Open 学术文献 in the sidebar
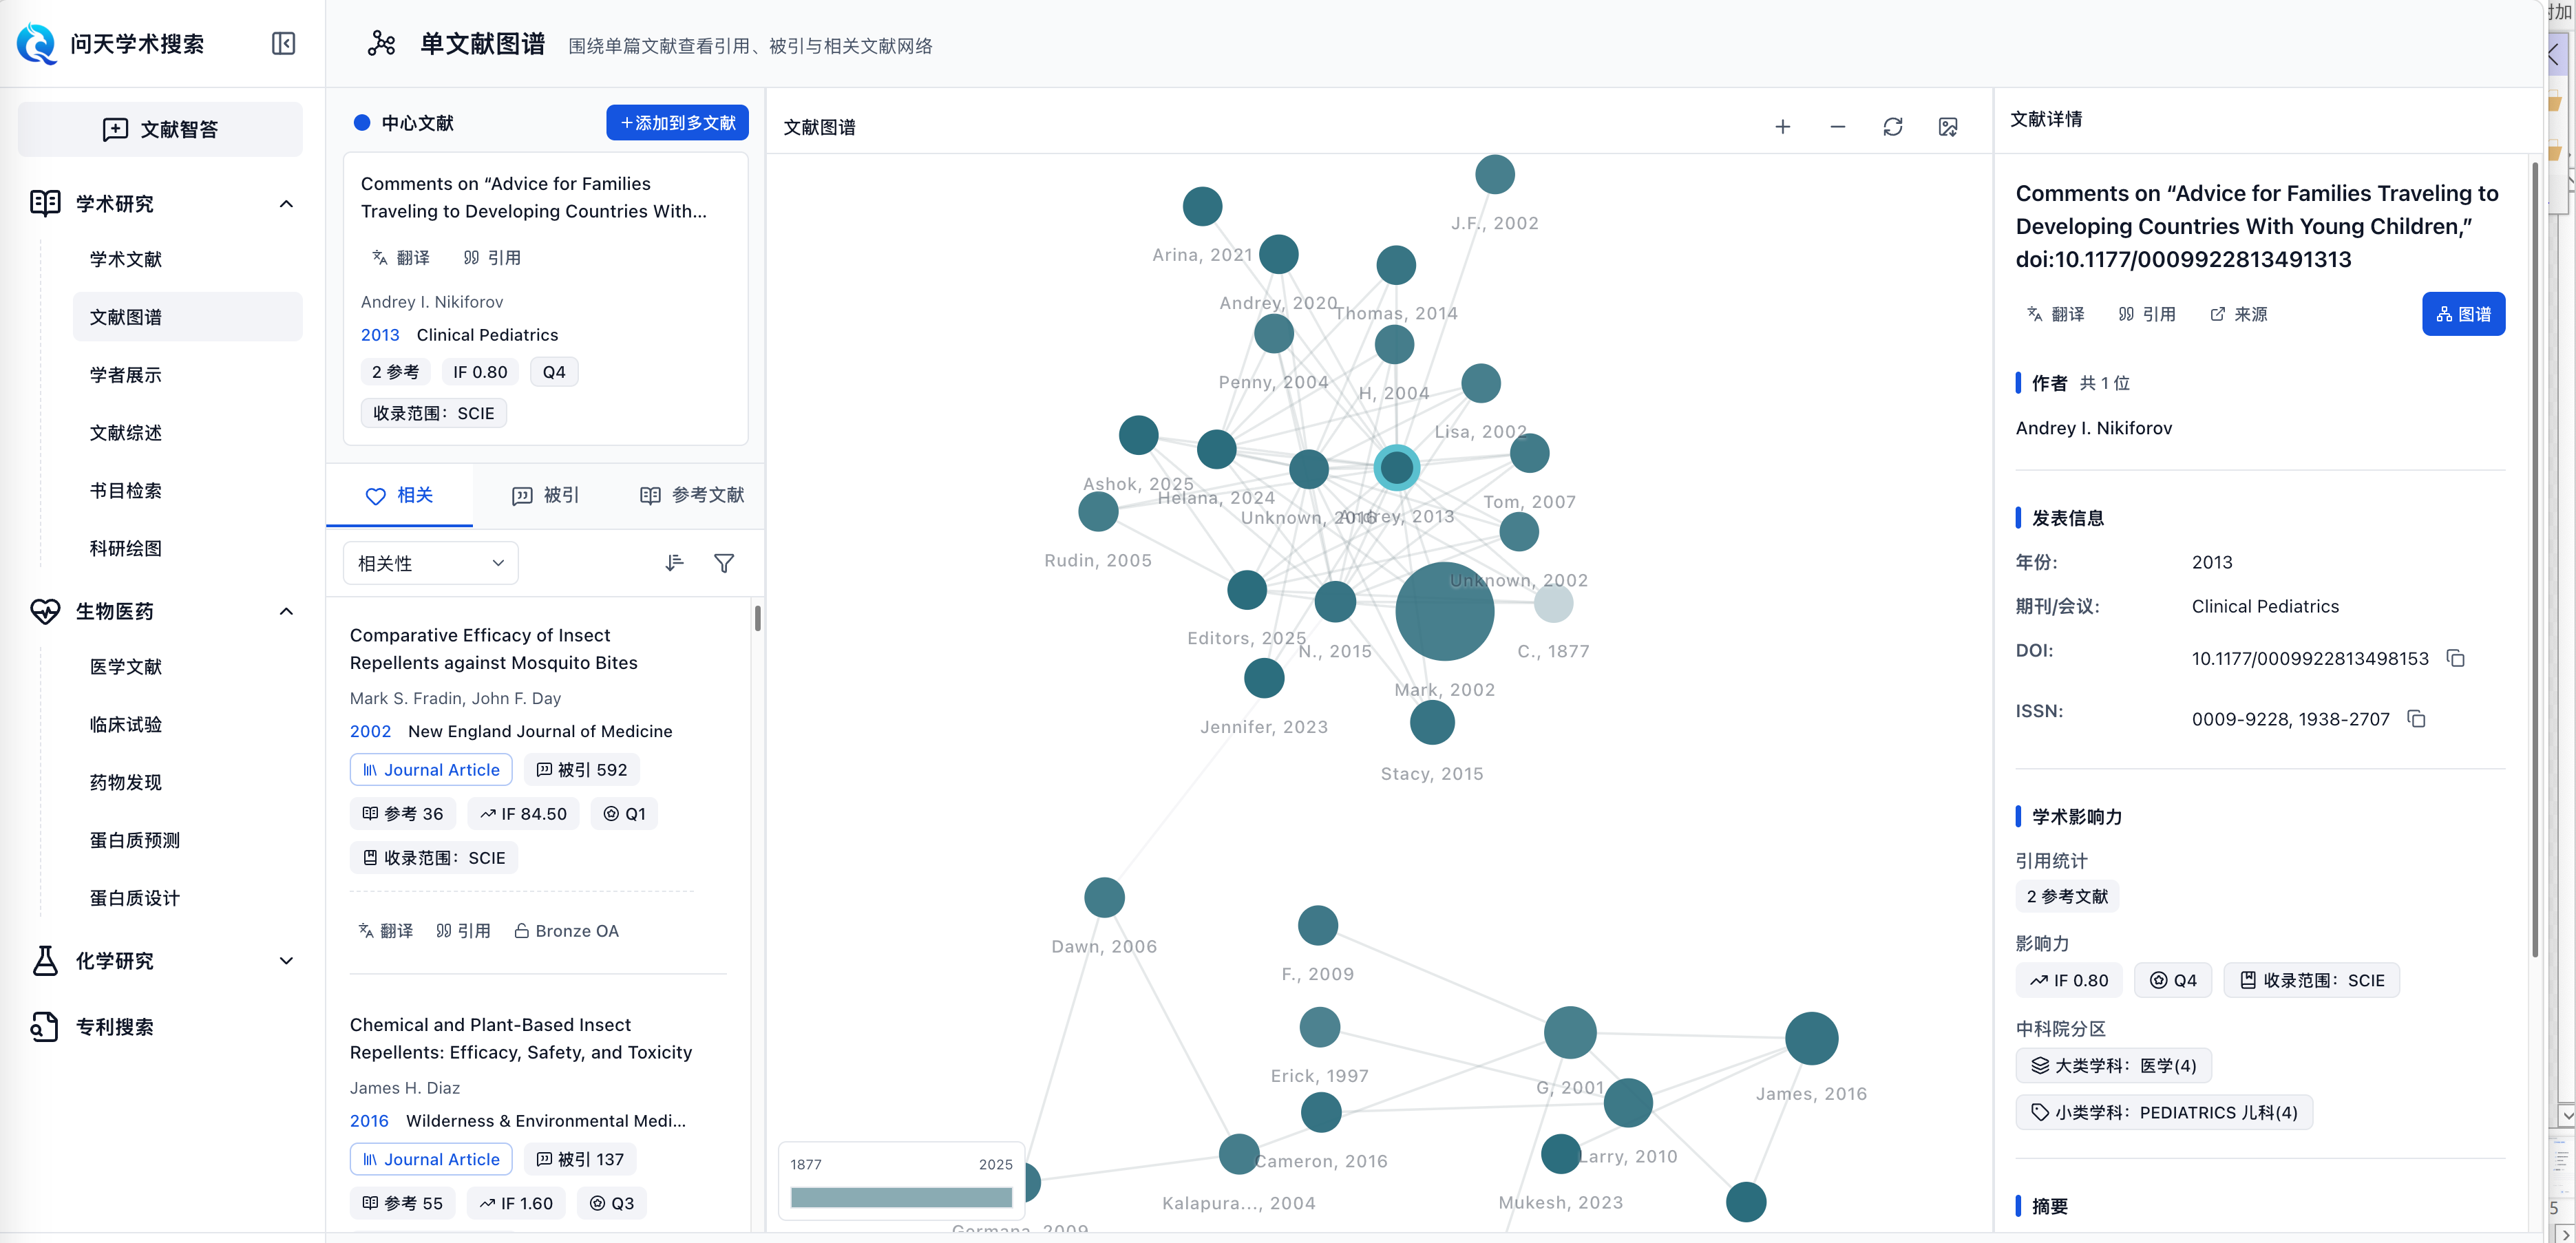 tap(126, 259)
